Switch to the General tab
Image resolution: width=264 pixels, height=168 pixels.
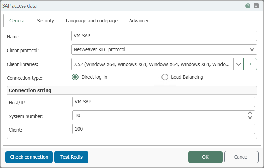pos(17,21)
